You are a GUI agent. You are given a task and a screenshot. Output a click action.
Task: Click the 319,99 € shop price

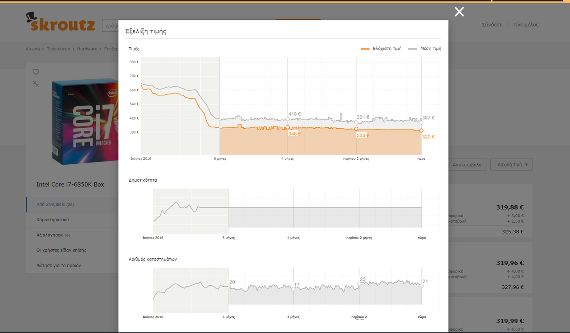pos(510,321)
